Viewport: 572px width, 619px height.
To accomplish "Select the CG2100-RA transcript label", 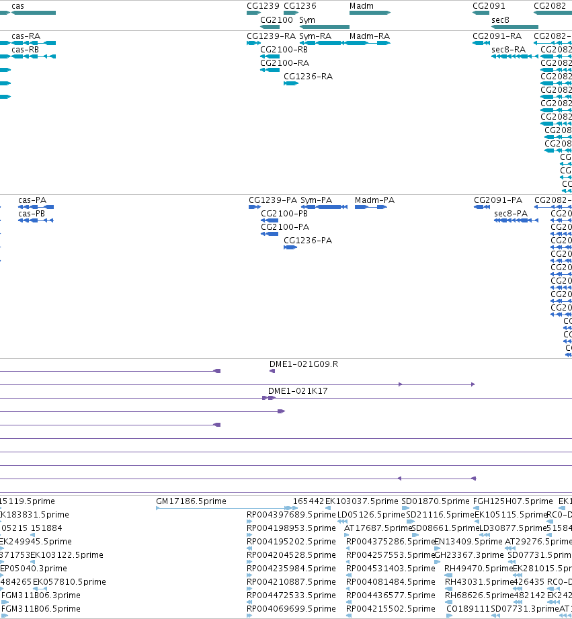I will (284, 63).
